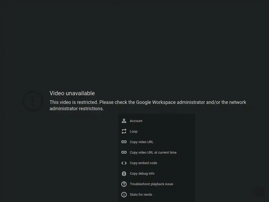
Task: Choose Copy embed code
Action: tap(157, 163)
